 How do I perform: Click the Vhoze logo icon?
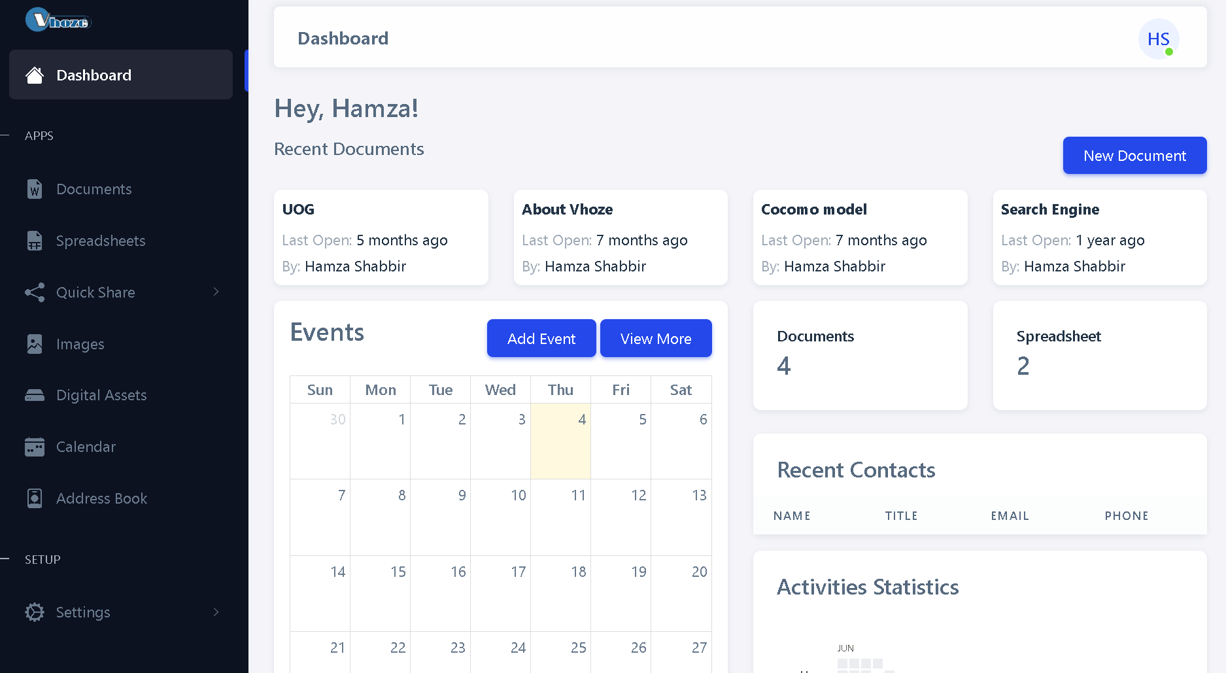click(x=58, y=20)
